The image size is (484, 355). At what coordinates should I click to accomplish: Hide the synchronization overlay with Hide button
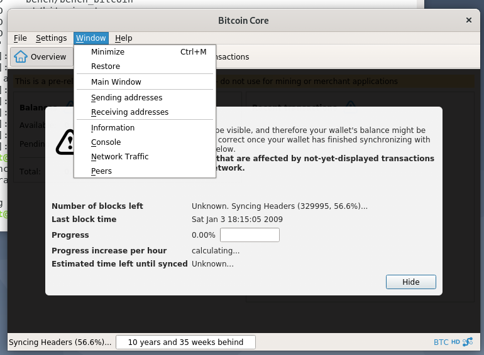click(x=411, y=282)
